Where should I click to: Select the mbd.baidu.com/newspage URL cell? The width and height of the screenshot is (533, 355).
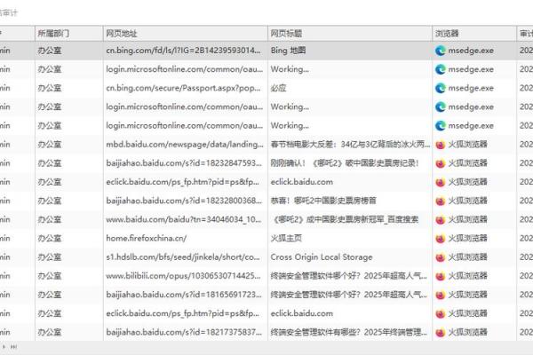click(x=186, y=145)
